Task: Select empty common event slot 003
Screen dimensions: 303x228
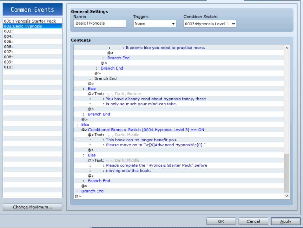Action: pos(33,31)
